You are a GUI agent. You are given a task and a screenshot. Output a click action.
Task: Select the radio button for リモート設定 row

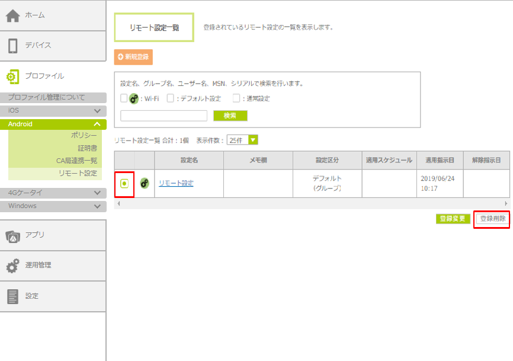click(x=124, y=184)
